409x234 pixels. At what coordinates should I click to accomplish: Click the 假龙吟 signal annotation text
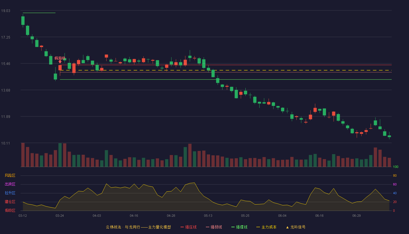click(60, 58)
